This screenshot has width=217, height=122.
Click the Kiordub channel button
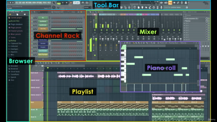point(43,43)
